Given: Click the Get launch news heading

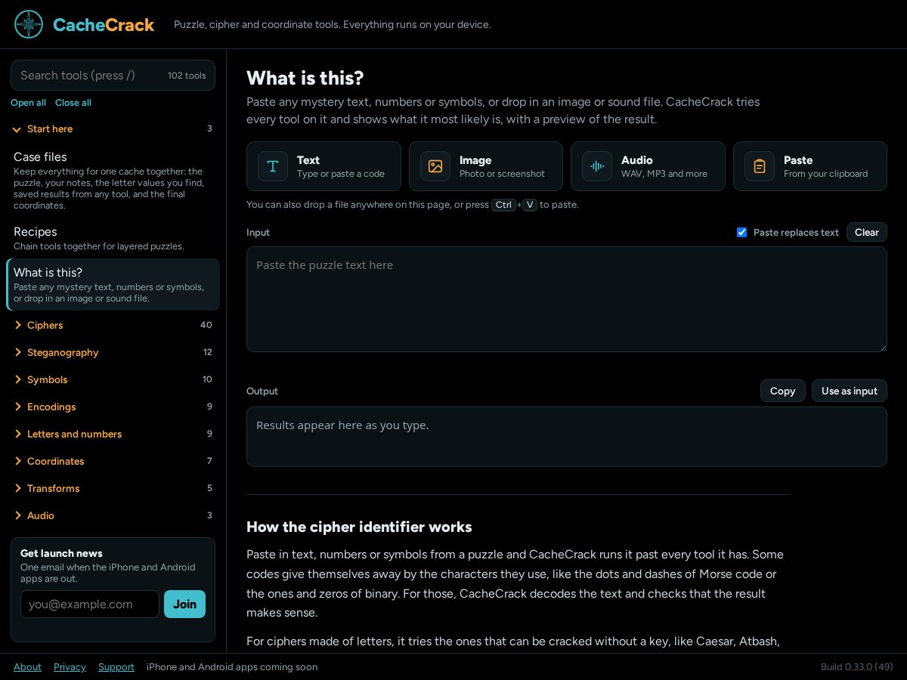Looking at the screenshot, I should [61, 553].
